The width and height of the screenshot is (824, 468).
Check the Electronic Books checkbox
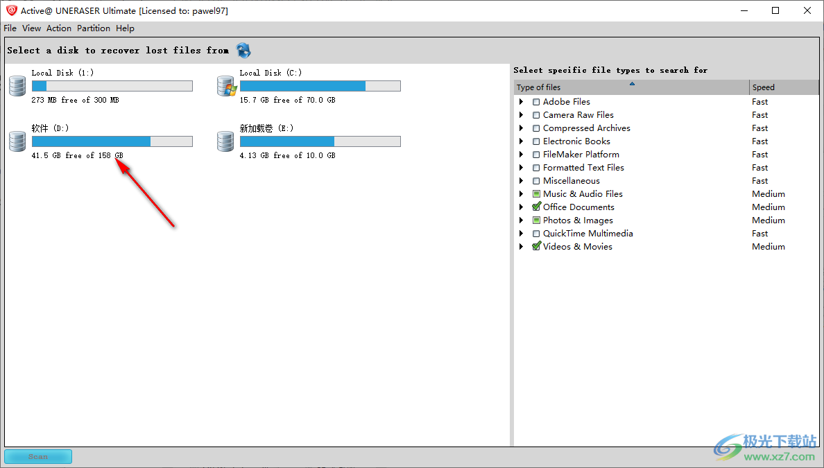[536, 141]
